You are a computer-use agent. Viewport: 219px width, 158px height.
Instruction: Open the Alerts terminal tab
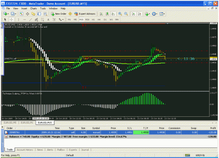pyautogui.click(x=50, y=150)
